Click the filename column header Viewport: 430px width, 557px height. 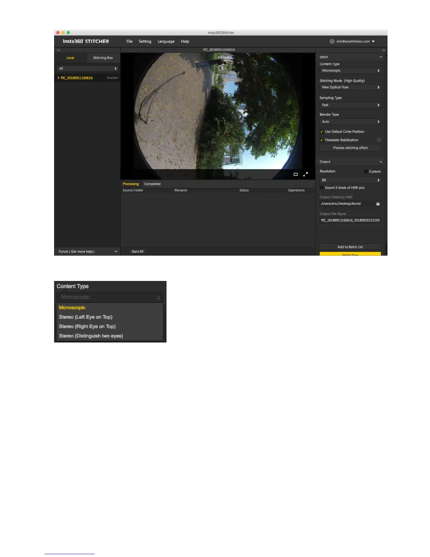[181, 190]
